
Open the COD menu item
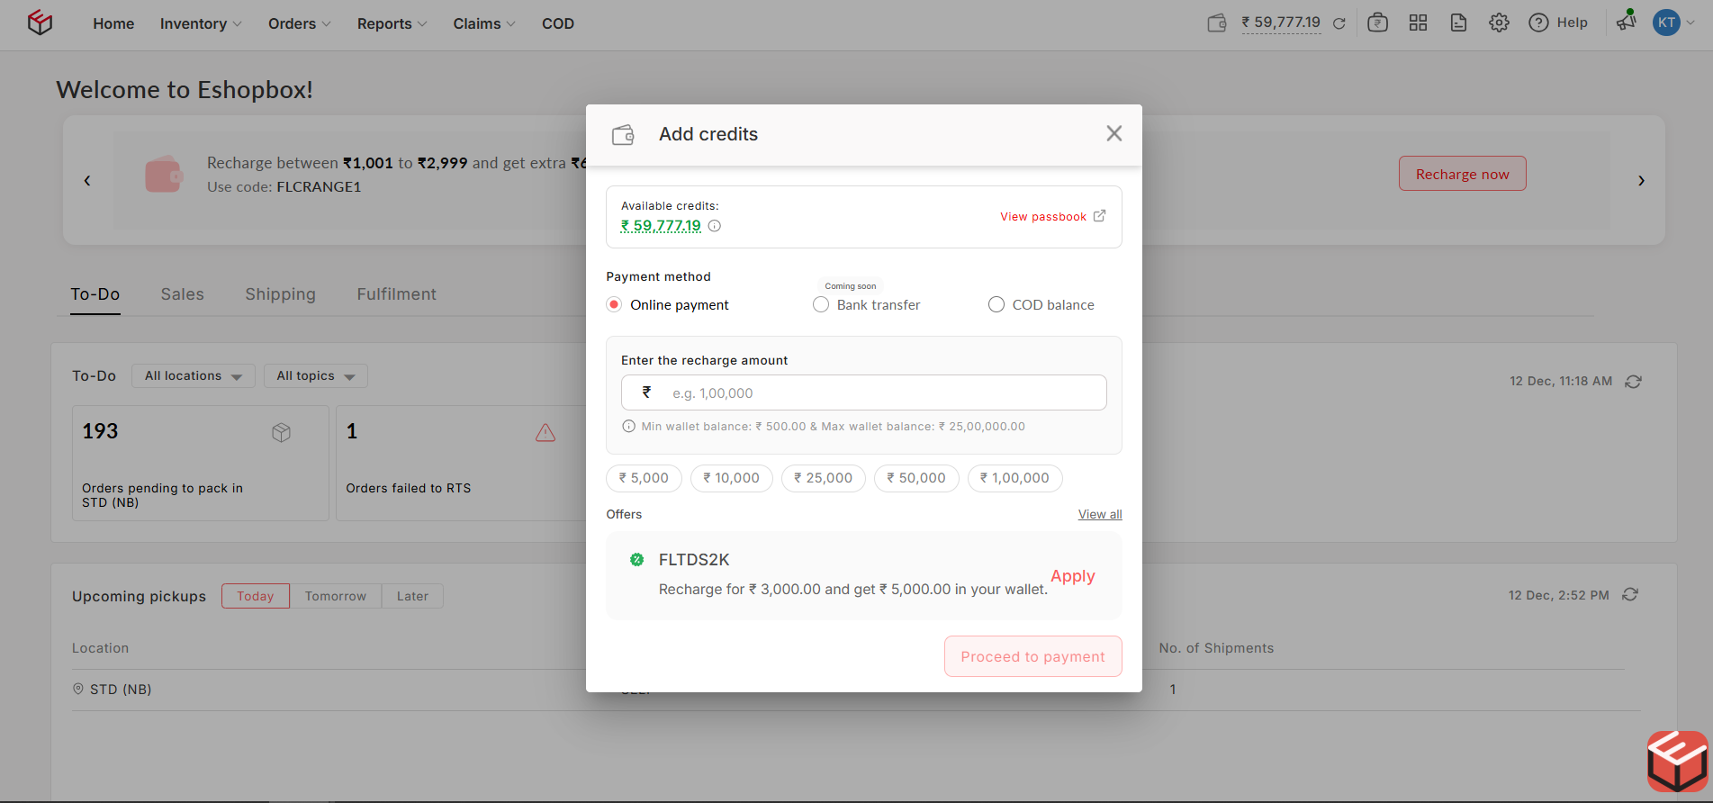pos(557,24)
